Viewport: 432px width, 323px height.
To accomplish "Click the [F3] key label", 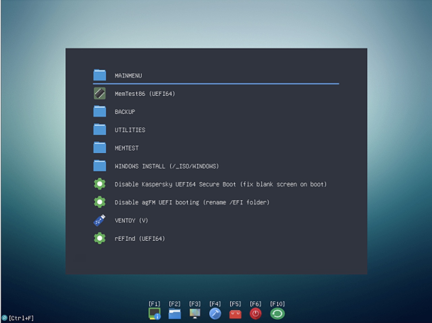I will point(195,304).
